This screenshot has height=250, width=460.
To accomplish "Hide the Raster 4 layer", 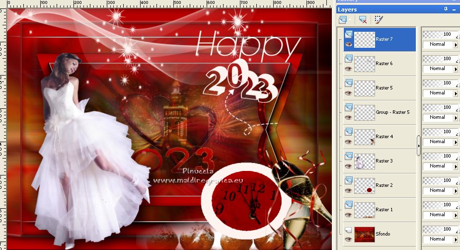I will [349, 142].
